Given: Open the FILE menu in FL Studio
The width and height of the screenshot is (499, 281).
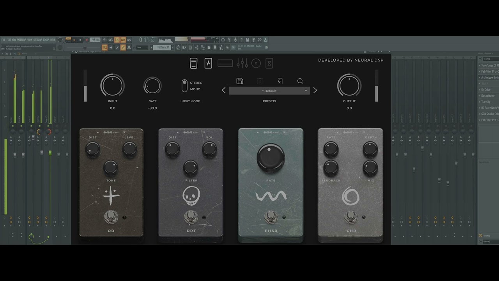Looking at the screenshot, I should (x=4, y=40).
